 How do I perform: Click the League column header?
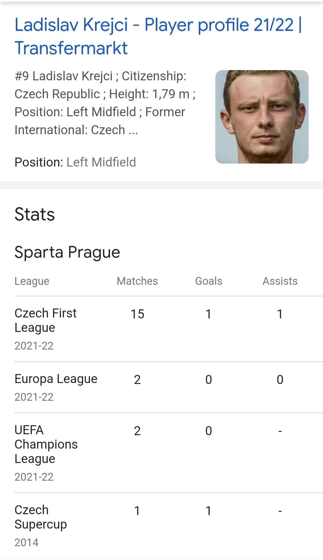click(x=32, y=281)
